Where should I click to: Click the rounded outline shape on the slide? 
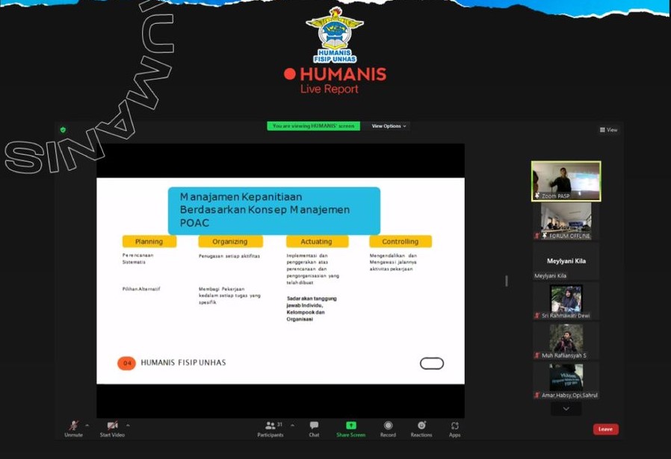coord(432,363)
